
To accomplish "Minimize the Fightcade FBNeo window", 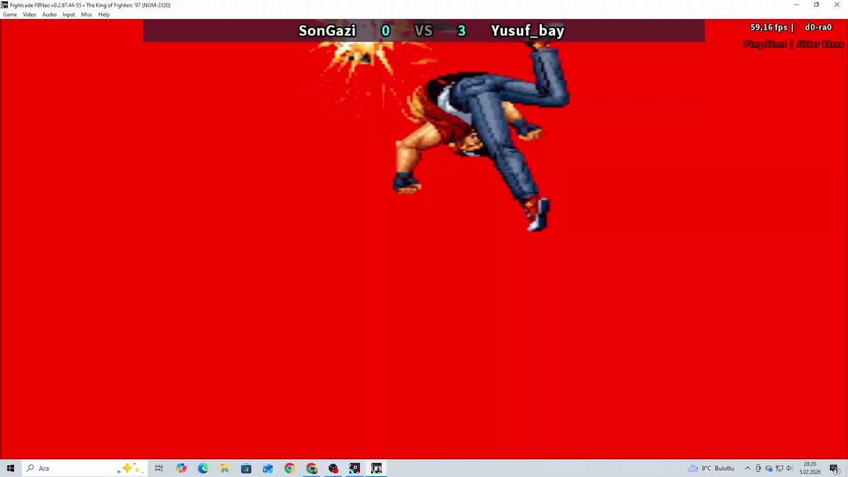I will 796,5.
